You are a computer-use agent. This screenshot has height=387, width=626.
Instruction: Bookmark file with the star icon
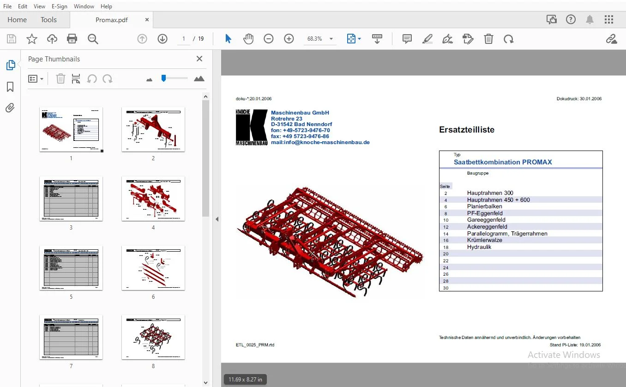pyautogui.click(x=31, y=39)
